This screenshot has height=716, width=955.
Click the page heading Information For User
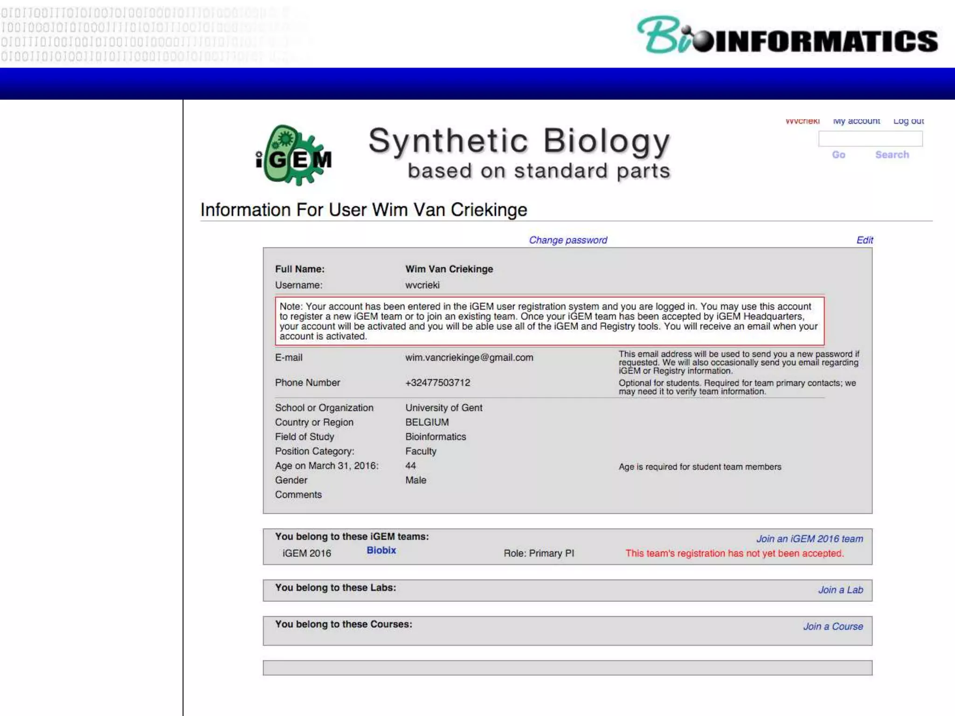coord(364,210)
